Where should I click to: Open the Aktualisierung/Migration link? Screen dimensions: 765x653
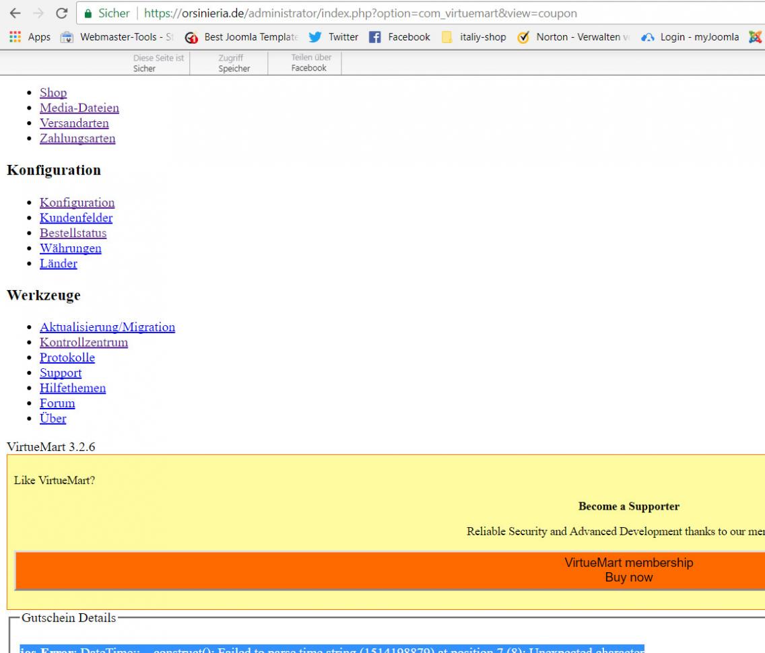(107, 327)
